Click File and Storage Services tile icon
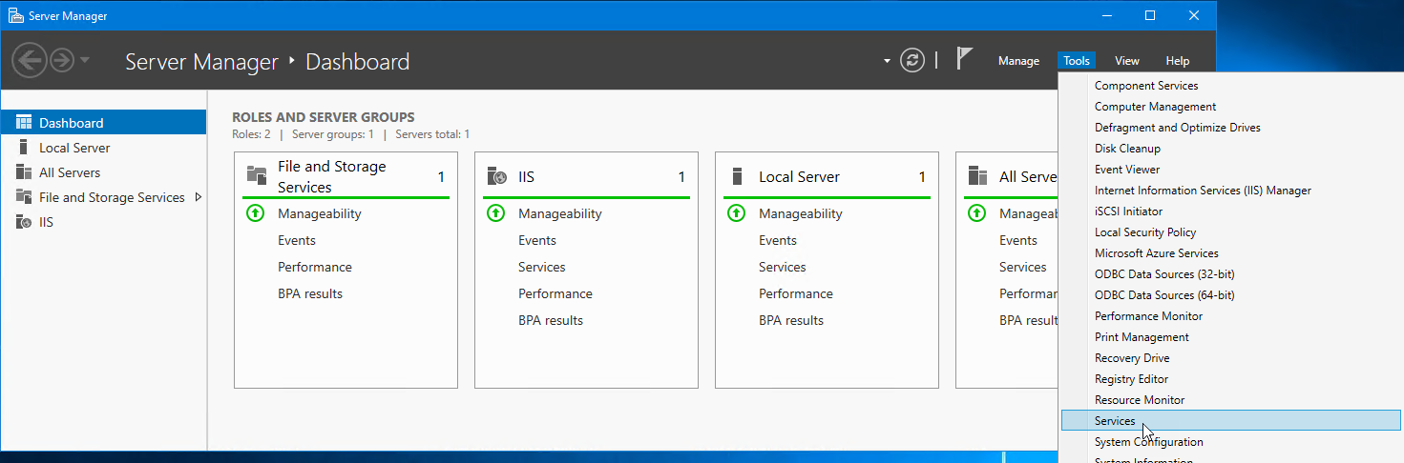Screen dimensions: 1404x463 pos(257,175)
